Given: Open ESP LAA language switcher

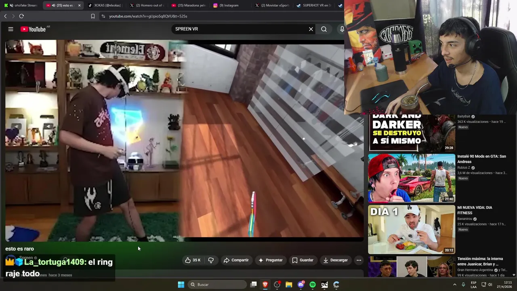Looking at the screenshot, I should pos(473,285).
